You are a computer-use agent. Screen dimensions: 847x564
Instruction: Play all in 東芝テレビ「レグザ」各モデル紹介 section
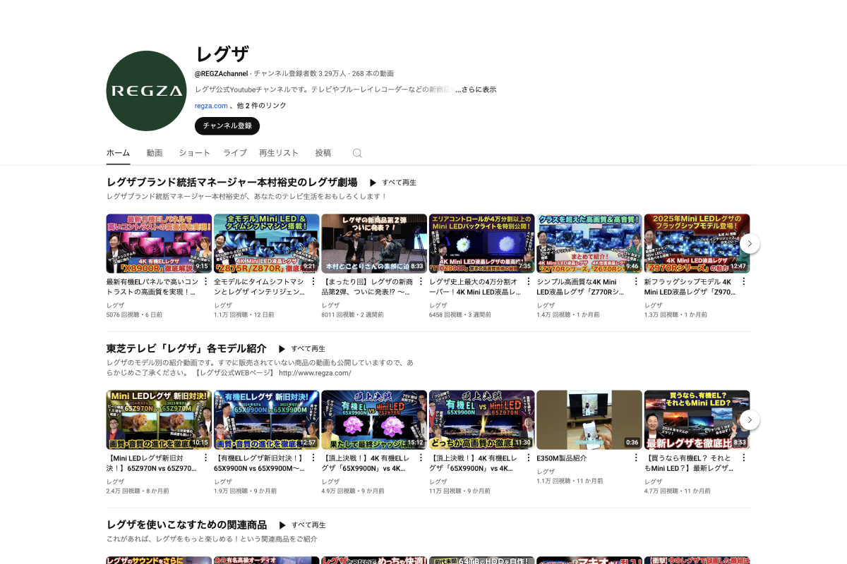point(302,349)
